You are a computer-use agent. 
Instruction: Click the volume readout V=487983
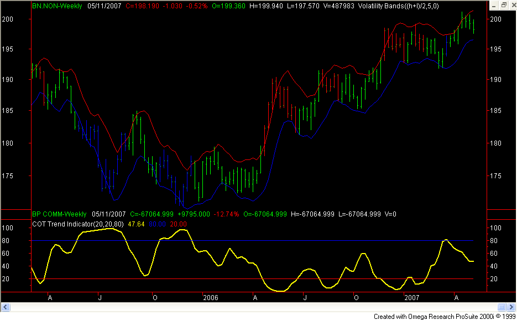[x=339, y=6]
